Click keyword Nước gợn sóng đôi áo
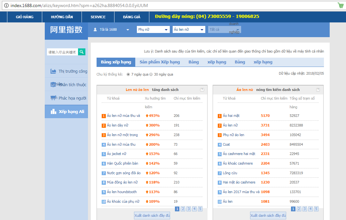346x220 pixels. [124, 173]
